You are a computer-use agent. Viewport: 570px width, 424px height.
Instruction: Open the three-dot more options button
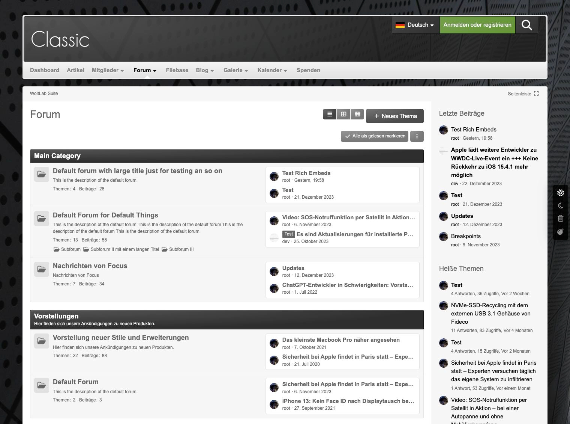click(x=417, y=136)
